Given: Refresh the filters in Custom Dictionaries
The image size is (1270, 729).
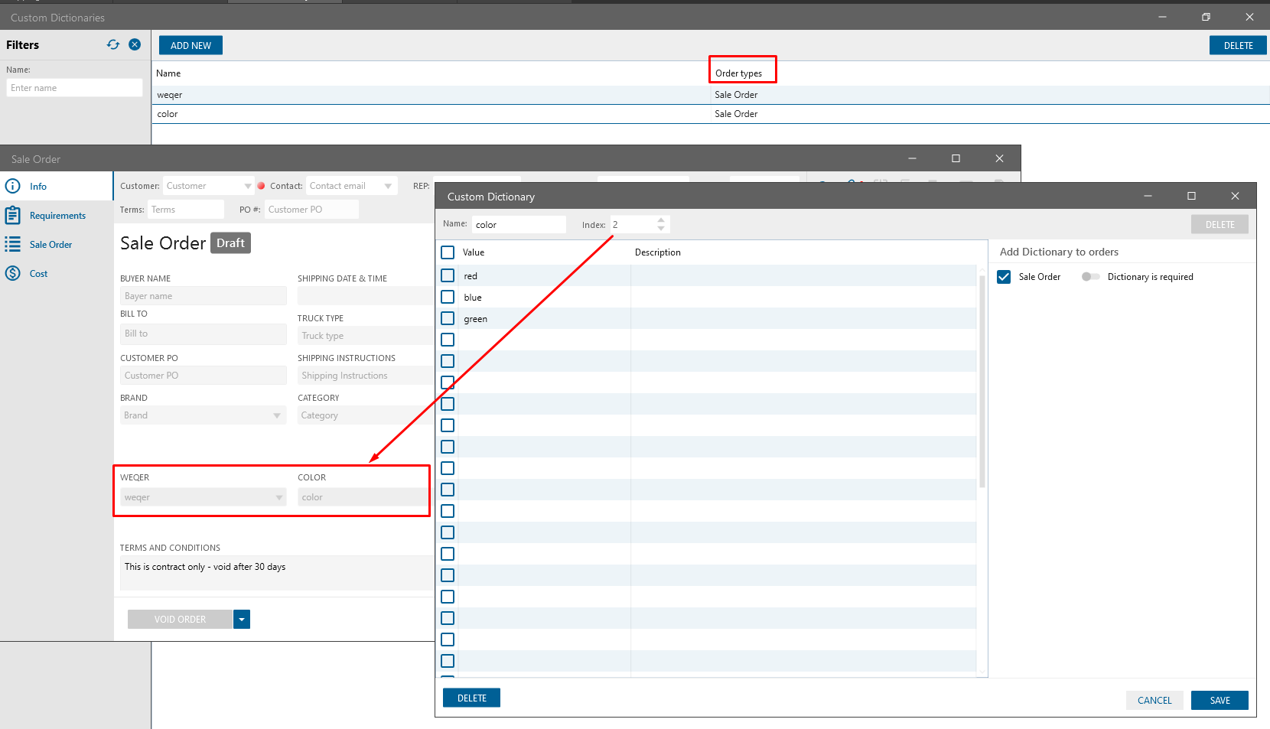Looking at the screenshot, I should coord(113,44).
